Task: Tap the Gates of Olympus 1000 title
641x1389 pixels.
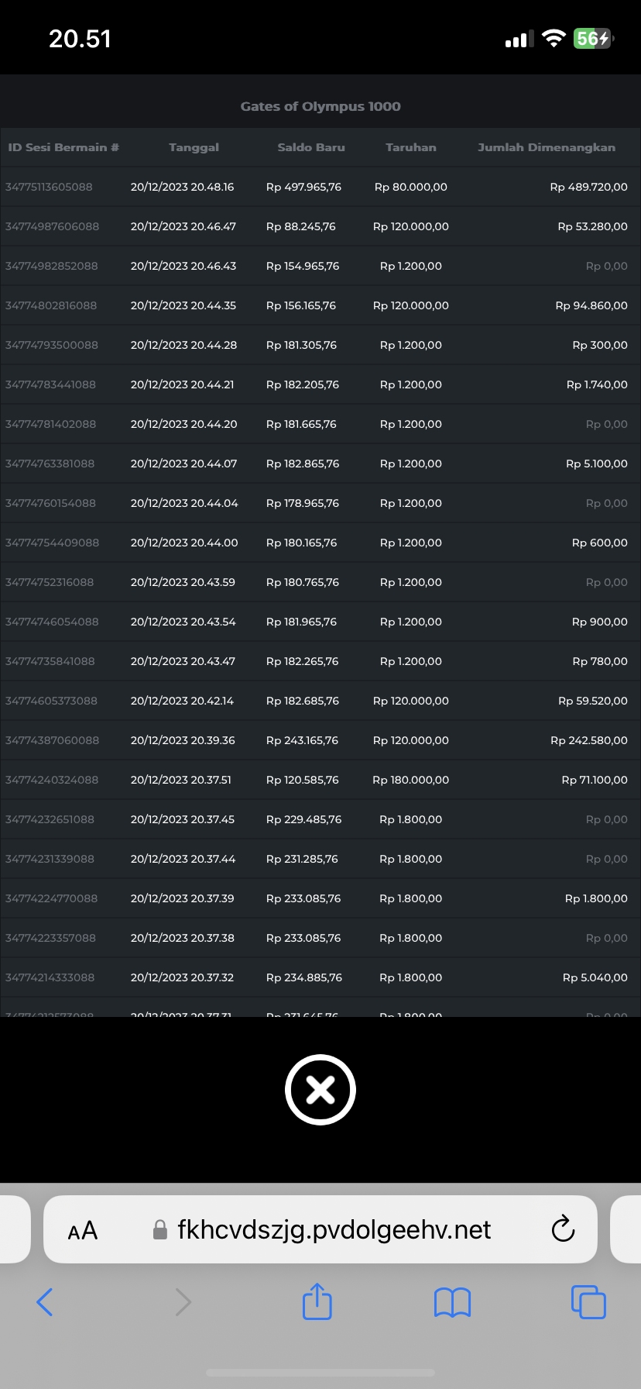Action: point(320,106)
